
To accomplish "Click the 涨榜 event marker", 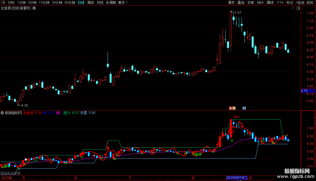I will (232, 108).
